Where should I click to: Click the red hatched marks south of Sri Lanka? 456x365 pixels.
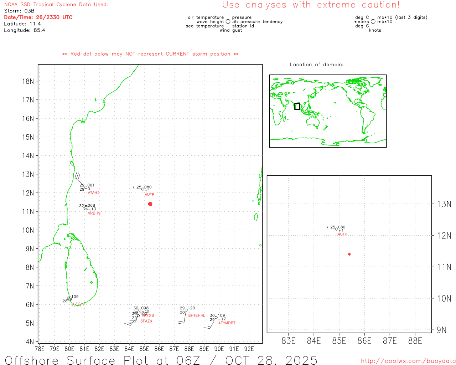(78, 304)
